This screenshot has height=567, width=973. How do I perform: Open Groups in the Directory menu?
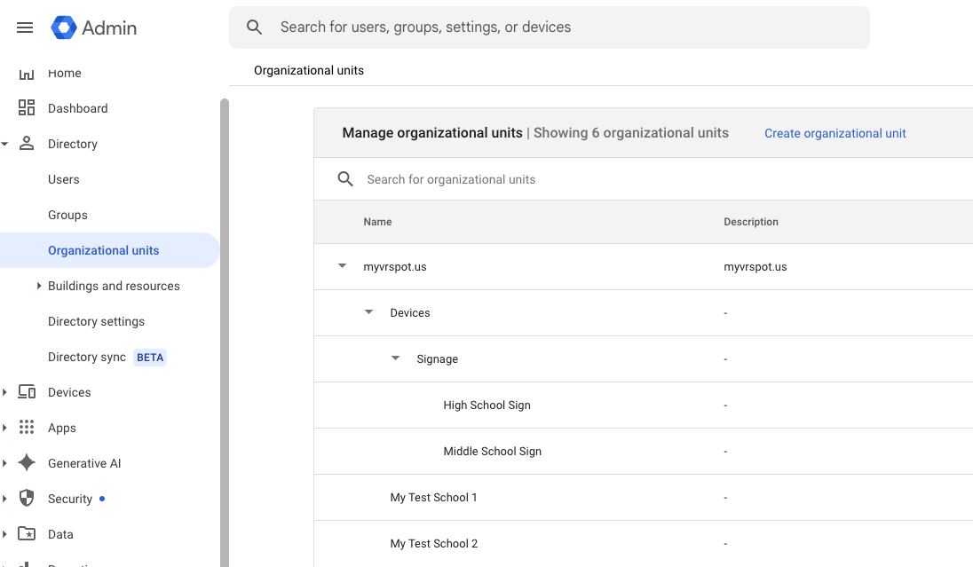pos(67,215)
